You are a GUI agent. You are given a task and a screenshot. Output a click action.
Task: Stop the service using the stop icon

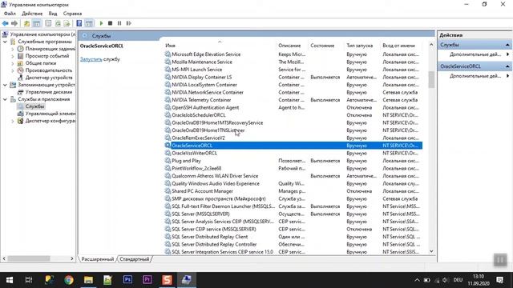(111, 23)
